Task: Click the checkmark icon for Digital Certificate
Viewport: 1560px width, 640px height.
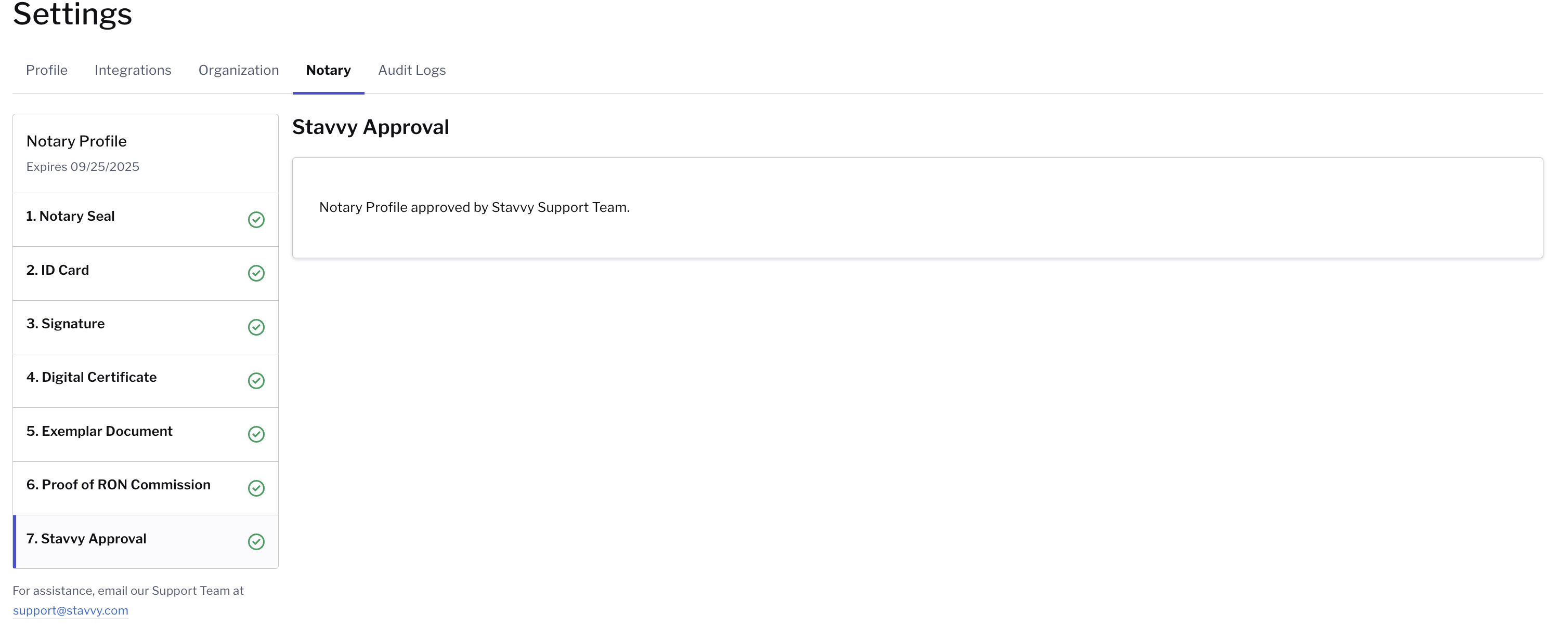Action: point(256,380)
